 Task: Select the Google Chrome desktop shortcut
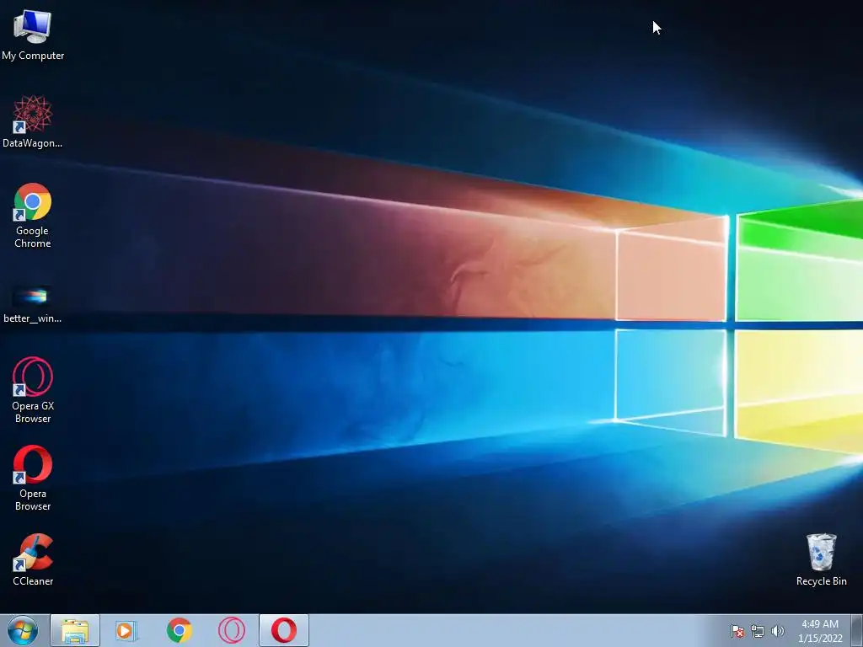click(33, 215)
